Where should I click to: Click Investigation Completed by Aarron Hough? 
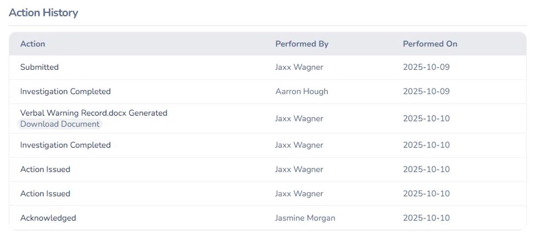(66, 91)
